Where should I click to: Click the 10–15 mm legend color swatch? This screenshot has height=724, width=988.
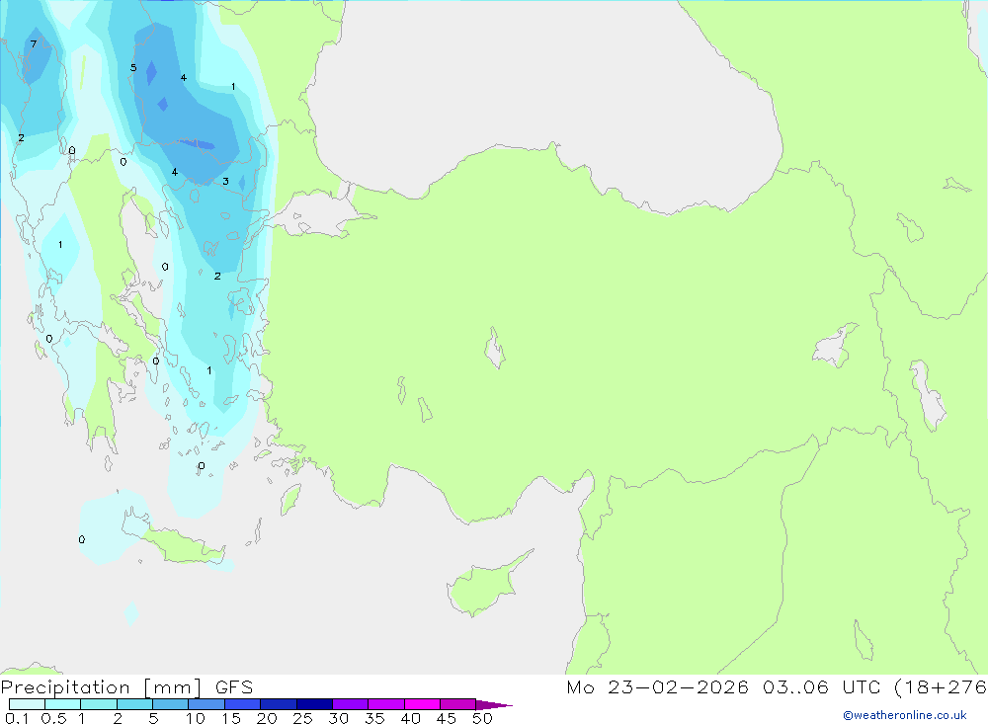pyautogui.click(x=206, y=704)
